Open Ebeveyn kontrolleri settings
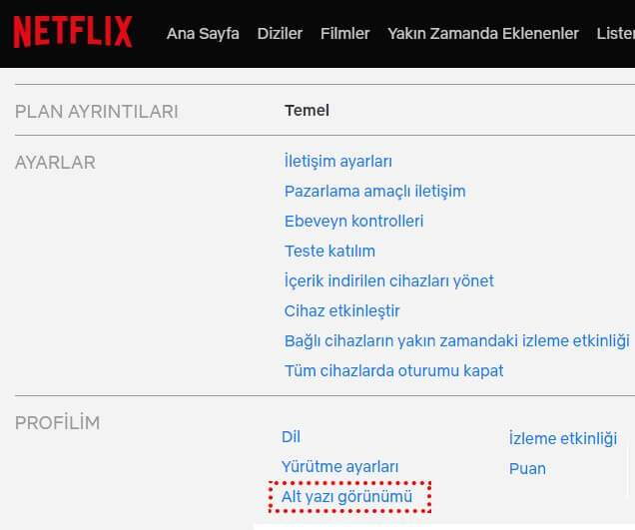The image size is (635, 530). (353, 221)
